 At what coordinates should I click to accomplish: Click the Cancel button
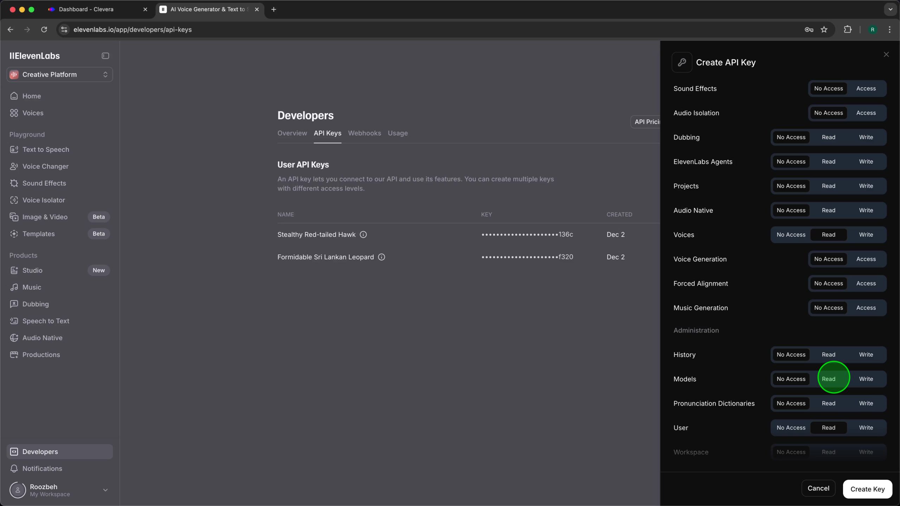(x=818, y=488)
